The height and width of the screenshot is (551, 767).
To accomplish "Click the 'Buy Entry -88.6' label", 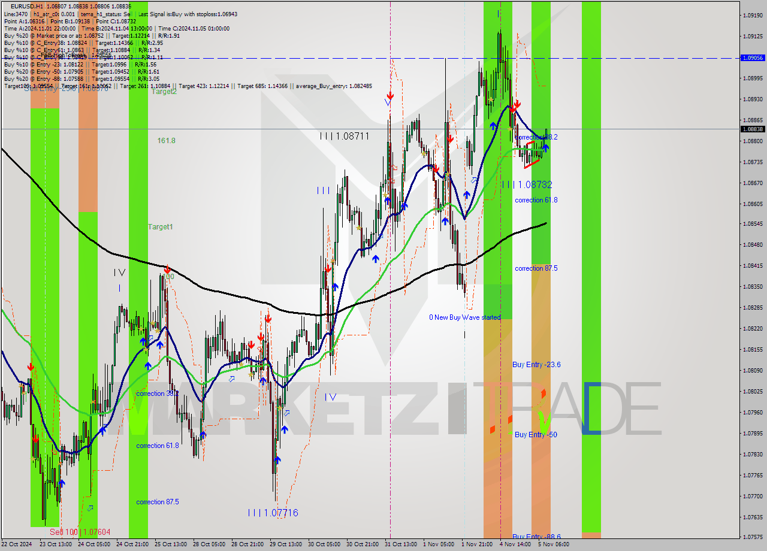I will coord(536,537).
